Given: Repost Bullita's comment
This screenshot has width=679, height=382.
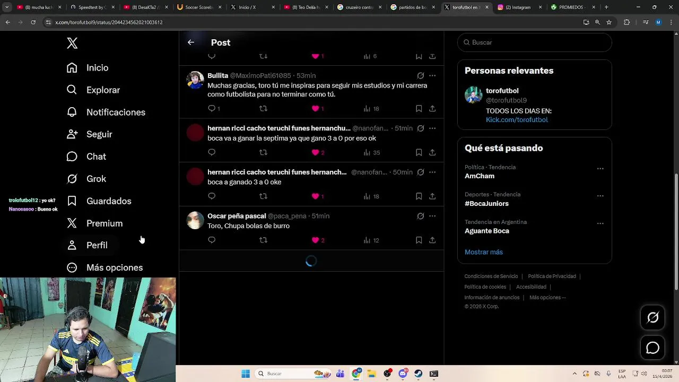Looking at the screenshot, I should pos(263,108).
